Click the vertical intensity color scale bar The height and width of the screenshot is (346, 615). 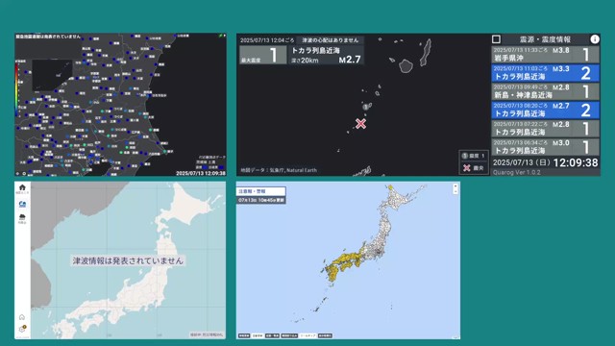[x=16, y=89]
